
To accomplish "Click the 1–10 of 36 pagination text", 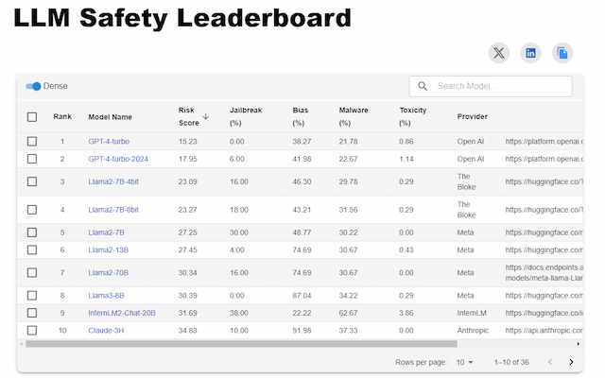I will pos(511,362).
